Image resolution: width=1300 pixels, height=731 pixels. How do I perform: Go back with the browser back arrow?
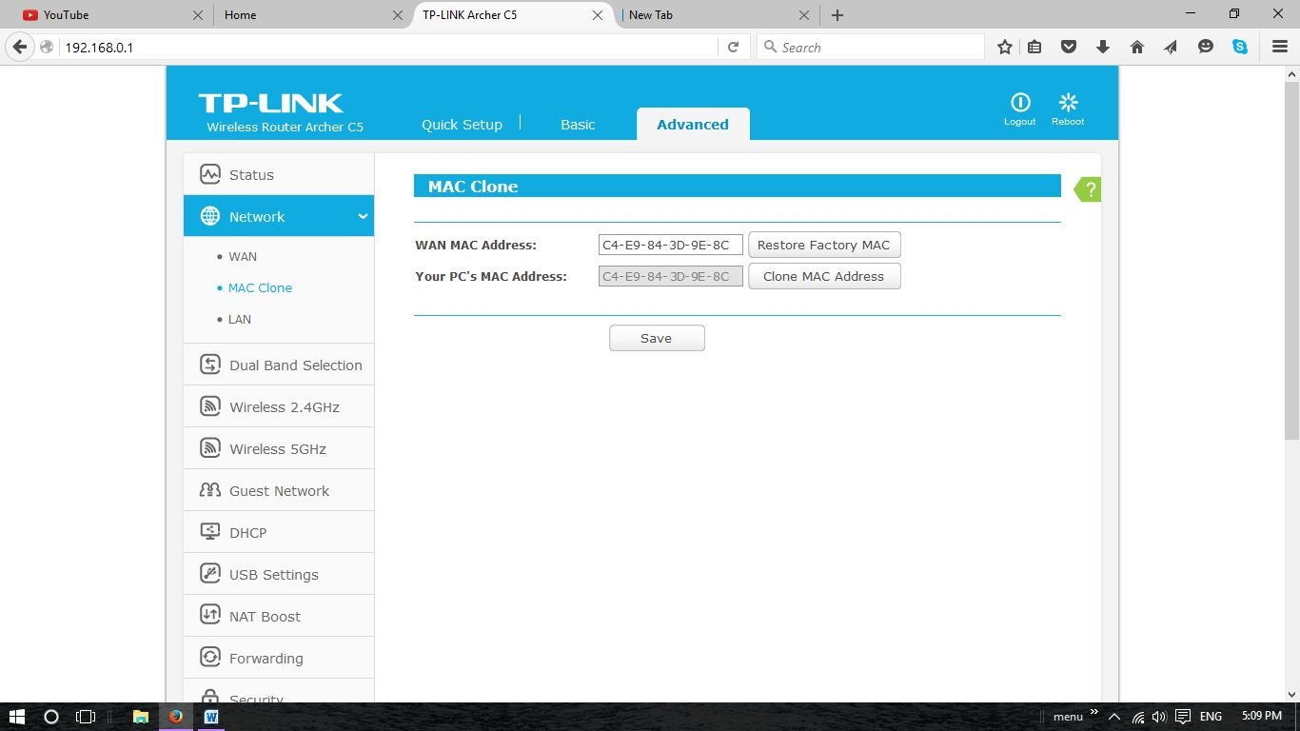point(19,47)
